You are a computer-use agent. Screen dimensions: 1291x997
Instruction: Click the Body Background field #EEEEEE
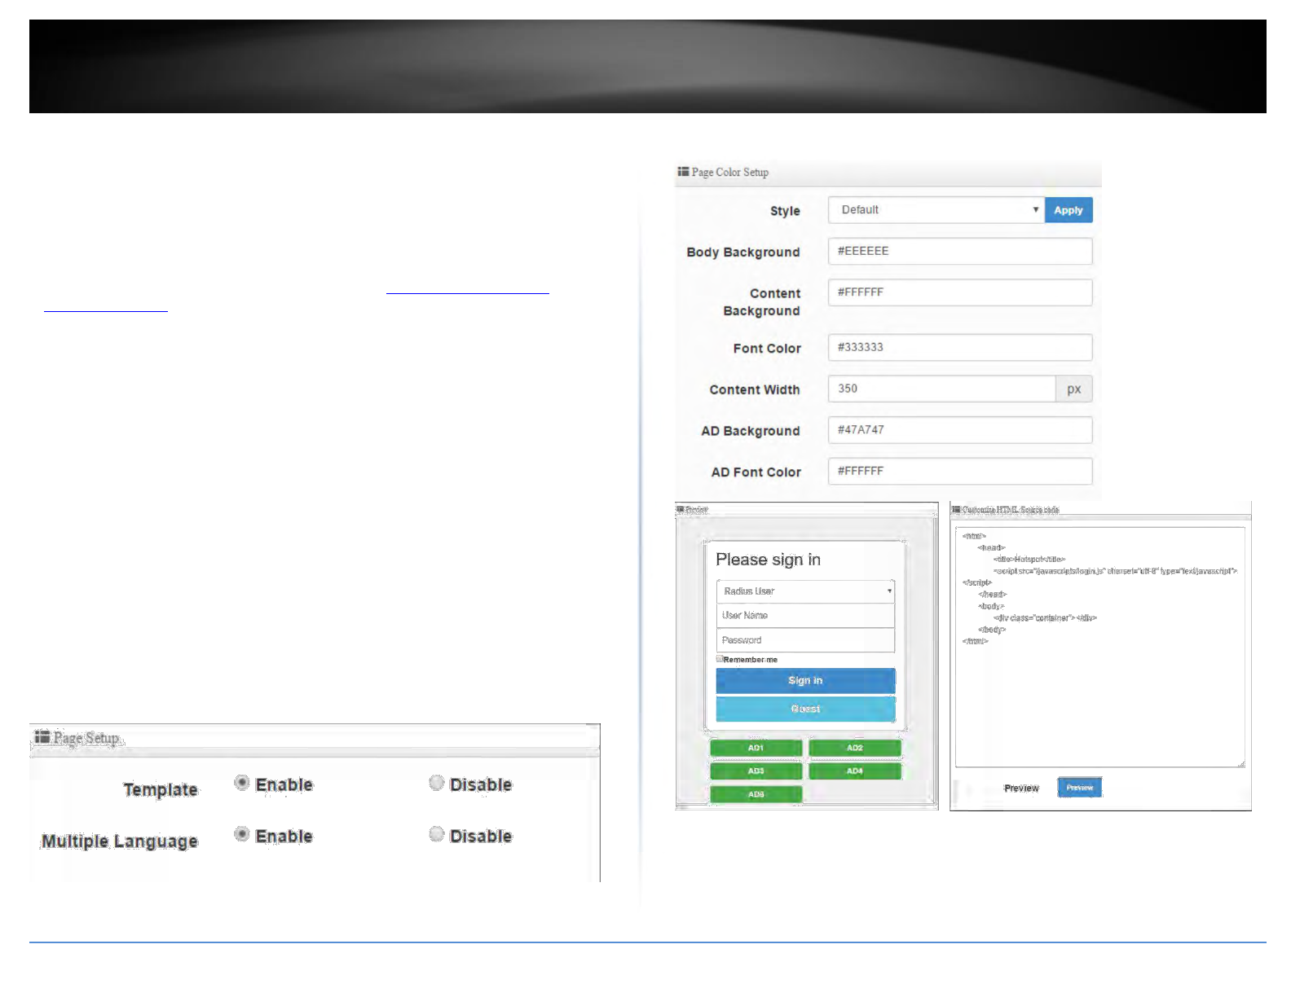(960, 252)
